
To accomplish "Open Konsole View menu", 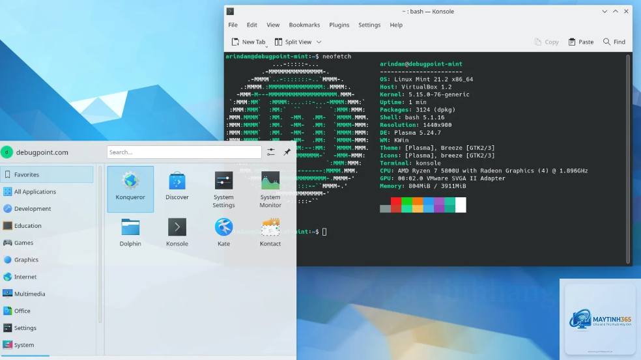I will click(x=273, y=25).
